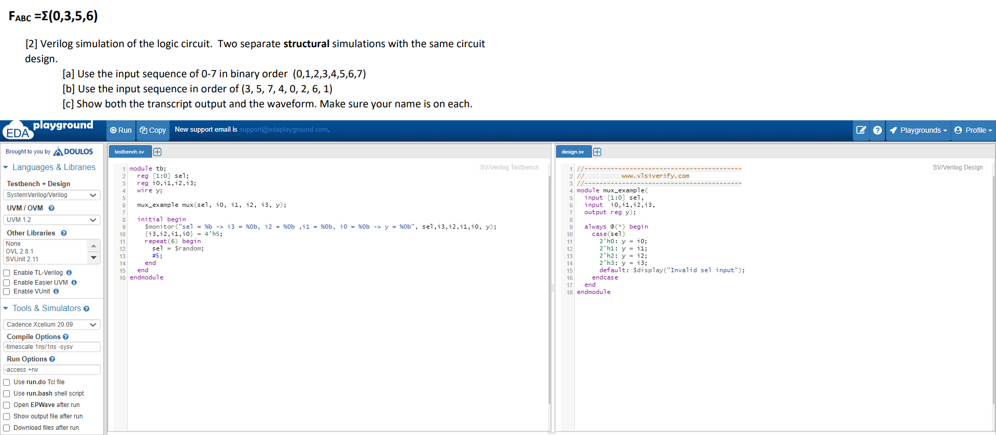This screenshot has height=435, width=996.
Task: Select the design.sv tab
Action: click(573, 151)
